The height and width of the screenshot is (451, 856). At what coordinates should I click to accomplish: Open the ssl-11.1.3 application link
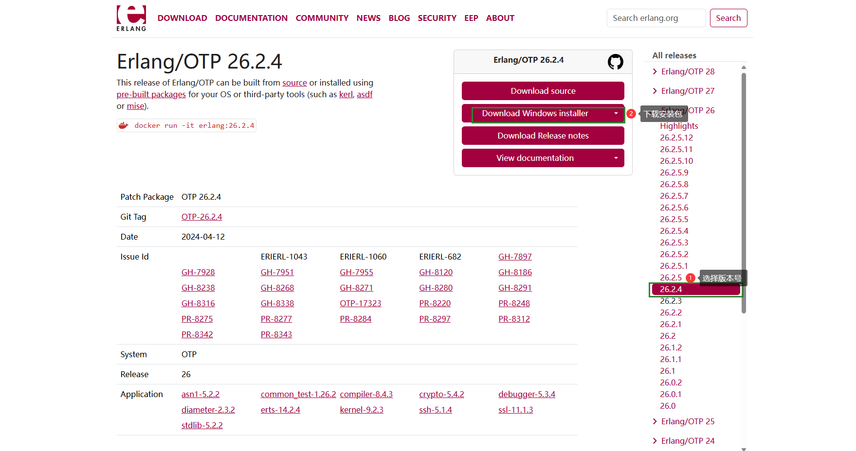click(x=516, y=410)
